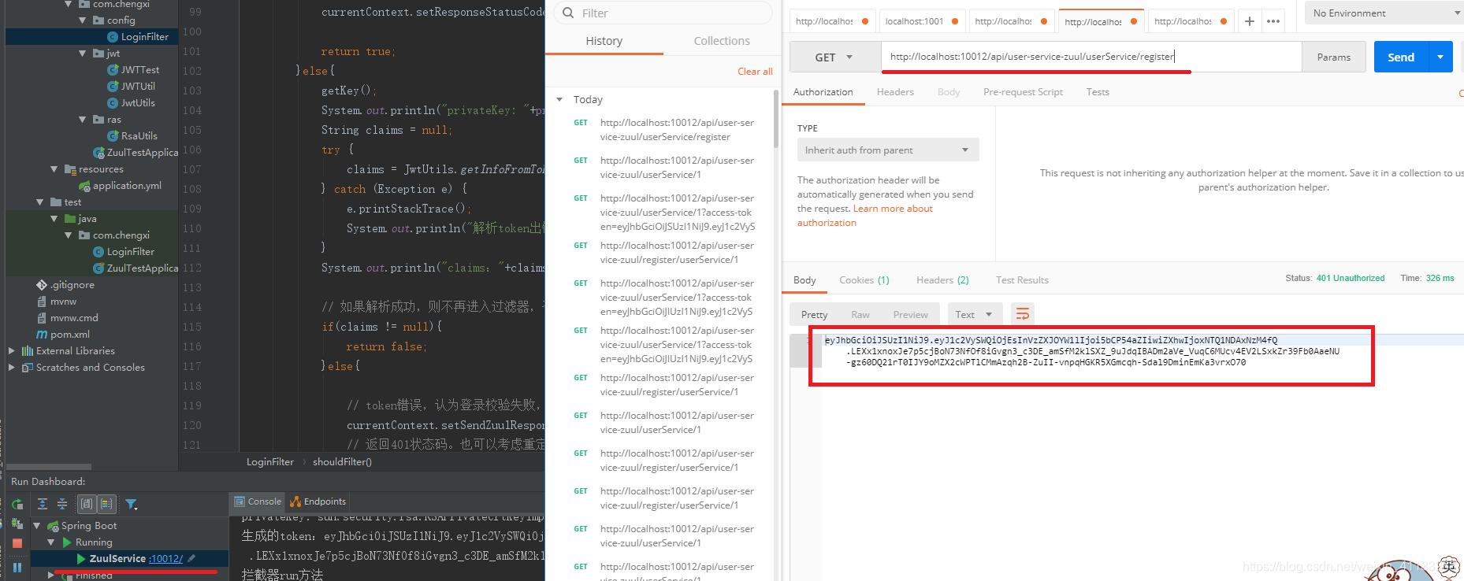
Task: Click the JWTUtil class icon in the project tree
Action: [x=113, y=87]
